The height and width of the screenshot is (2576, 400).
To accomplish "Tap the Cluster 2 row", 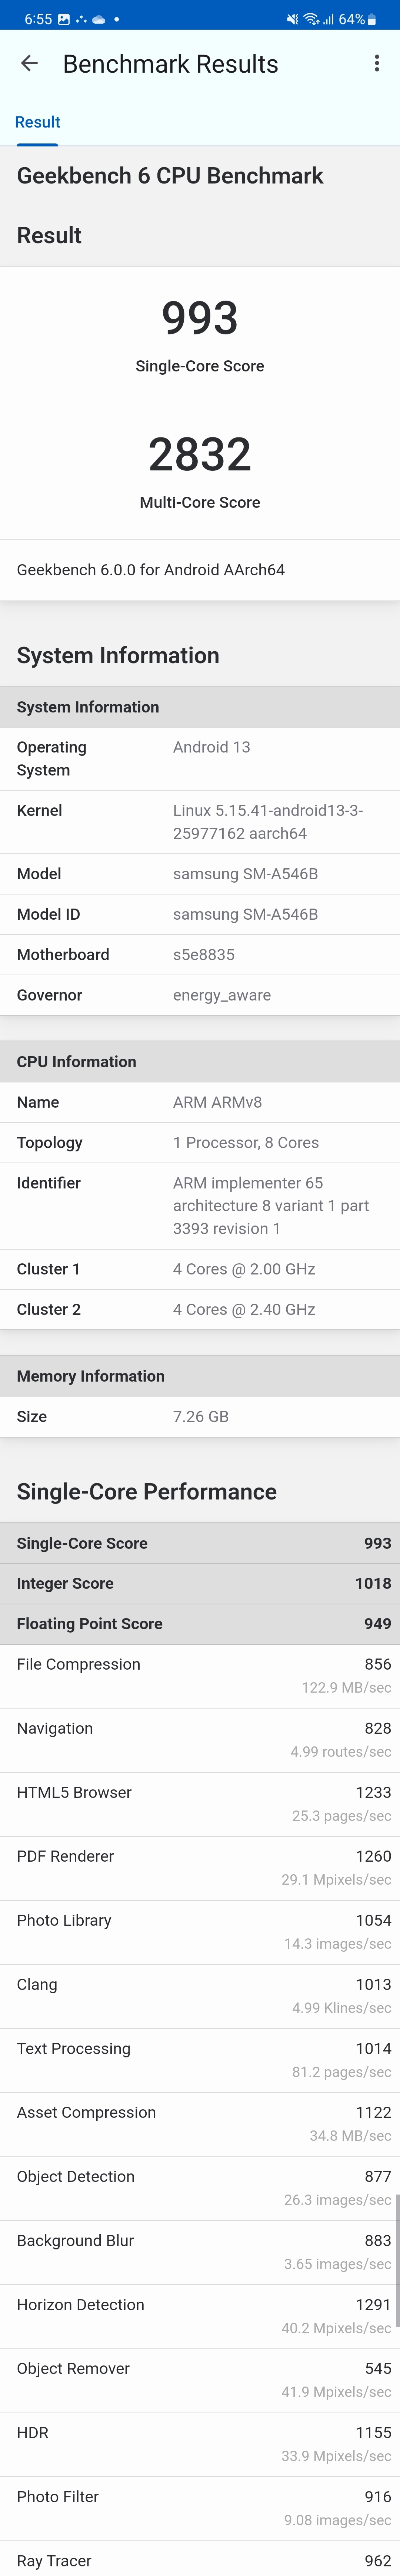I will click(x=200, y=1310).
